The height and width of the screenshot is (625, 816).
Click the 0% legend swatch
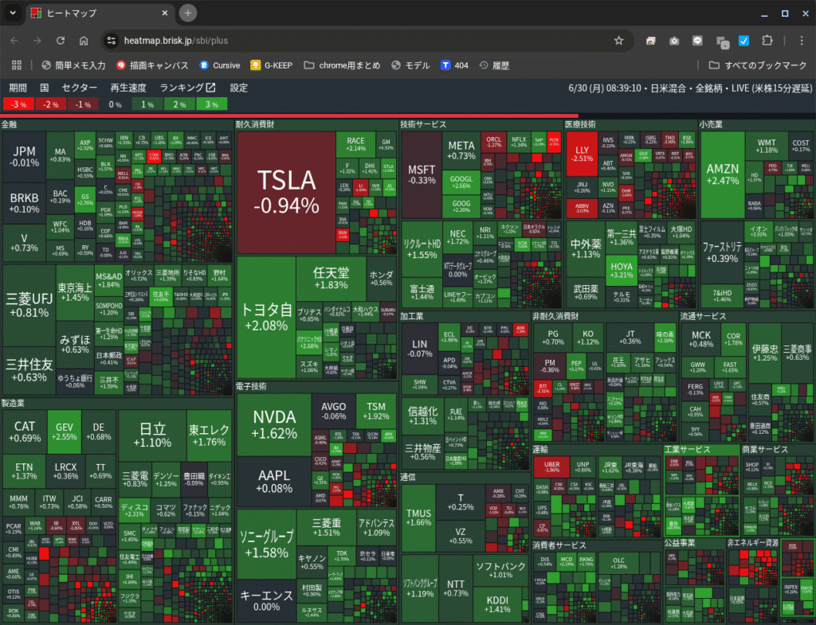pos(115,104)
